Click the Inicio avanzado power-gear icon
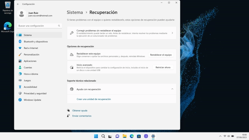The height and width of the screenshot is (140, 249). [x=72, y=67]
